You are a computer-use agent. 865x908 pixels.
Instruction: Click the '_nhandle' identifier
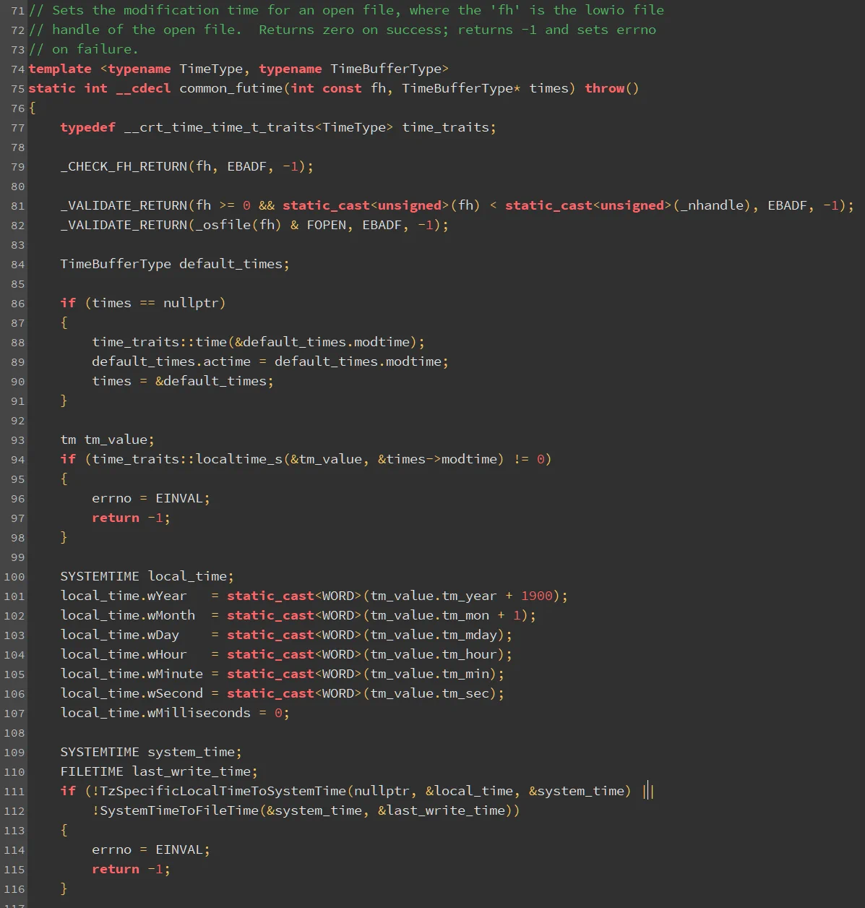coord(711,205)
